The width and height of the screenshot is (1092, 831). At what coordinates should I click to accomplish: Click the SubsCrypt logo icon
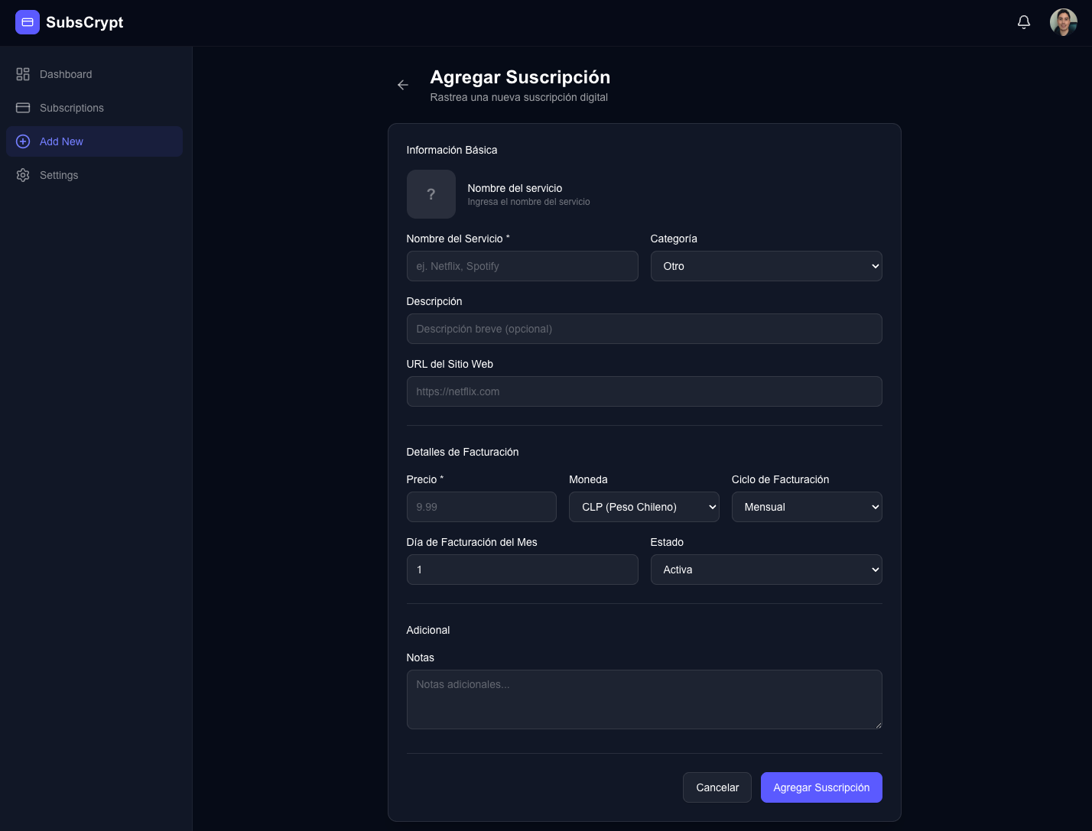point(28,22)
